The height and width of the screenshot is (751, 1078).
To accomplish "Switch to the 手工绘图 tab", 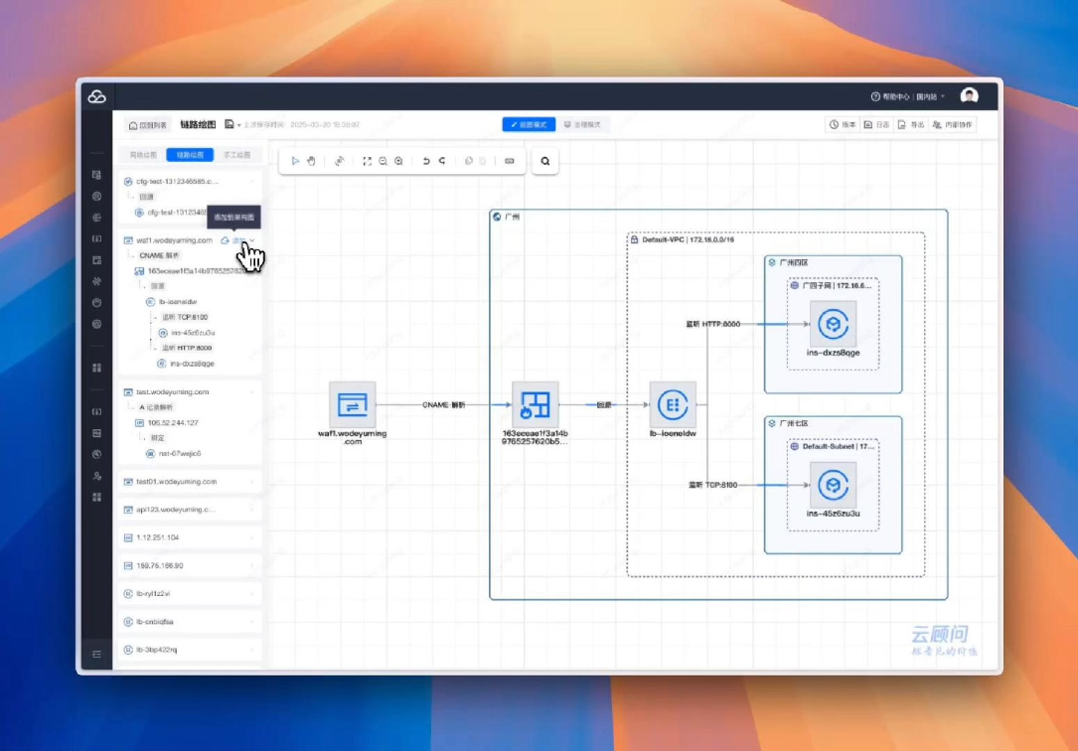I will tap(236, 155).
